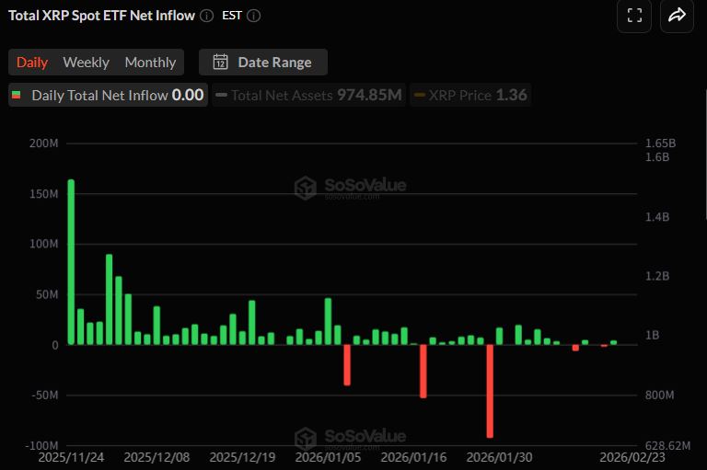Click the SoSoValue watermark logo at bottom
This screenshot has width=707, height=470.
coord(306,439)
